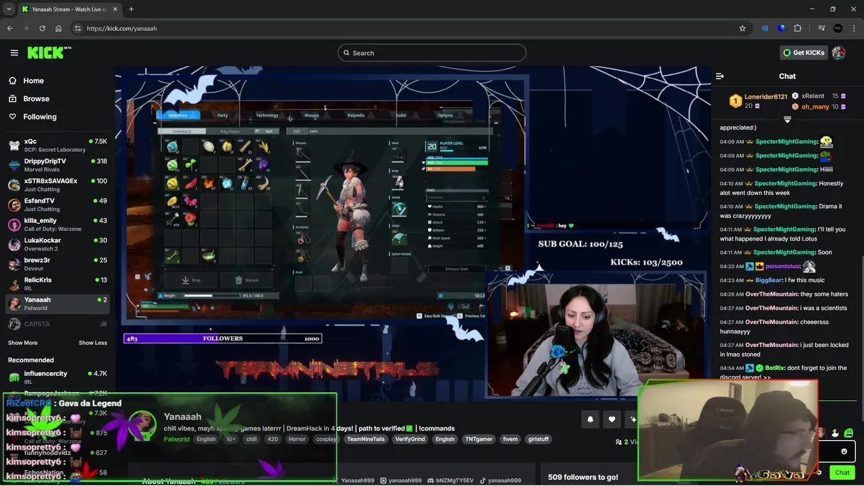Click Lonerider6121 in leaderboard
This screenshot has height=486, width=864.
click(x=765, y=97)
